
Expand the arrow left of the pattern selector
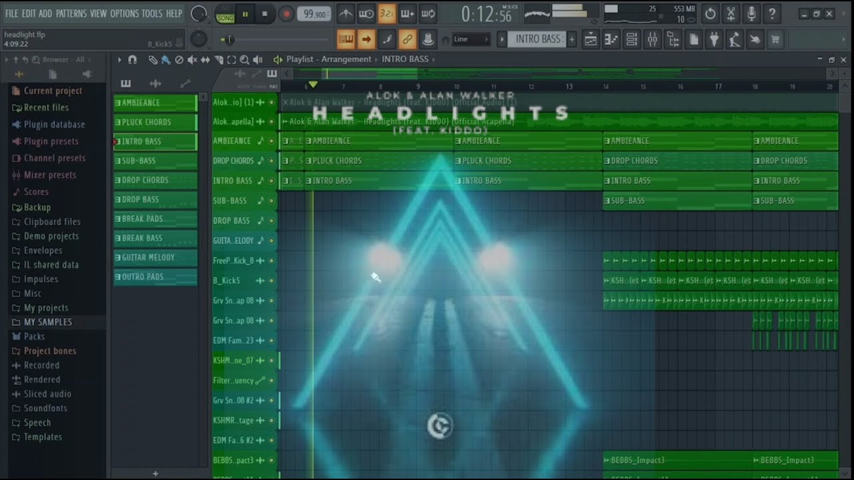(x=502, y=39)
